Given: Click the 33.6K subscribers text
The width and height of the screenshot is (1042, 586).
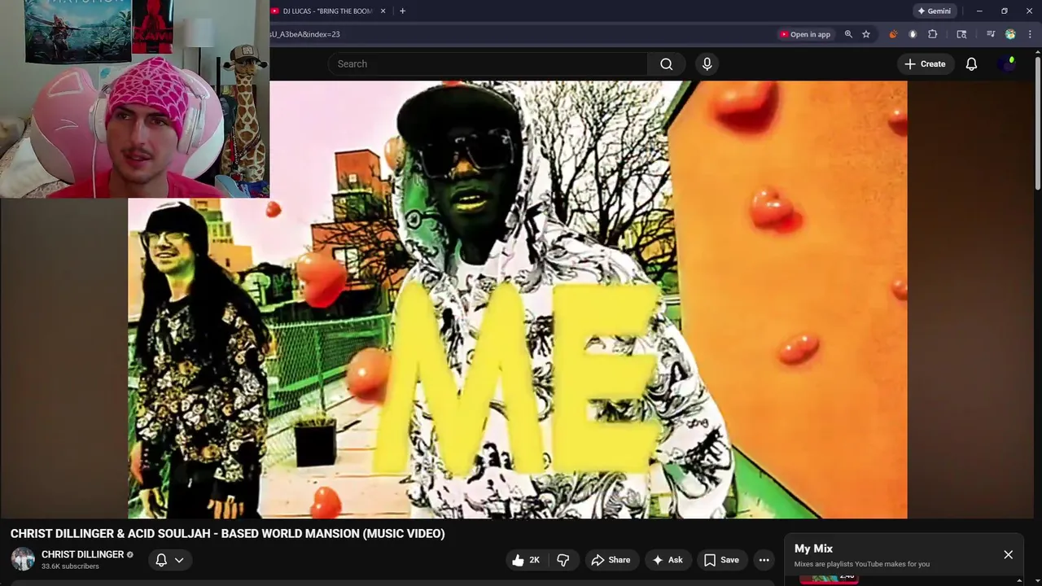Looking at the screenshot, I should pyautogui.click(x=70, y=566).
